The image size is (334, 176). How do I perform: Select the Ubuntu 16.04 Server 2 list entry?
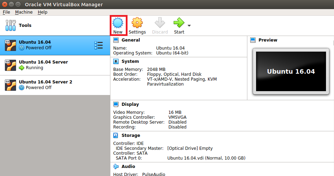(55, 85)
